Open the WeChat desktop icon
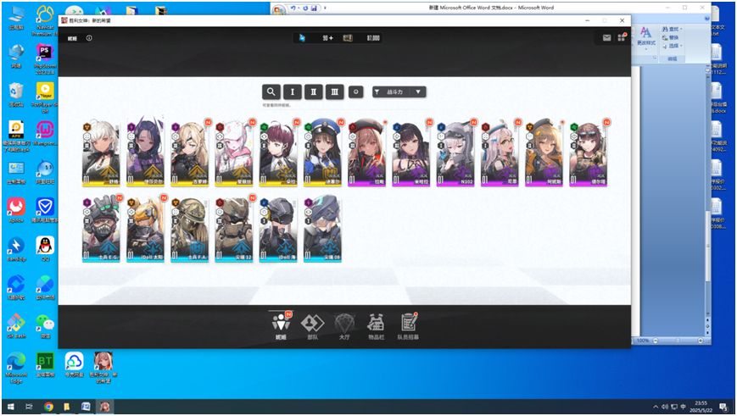The height and width of the screenshot is (416, 737). (x=45, y=326)
